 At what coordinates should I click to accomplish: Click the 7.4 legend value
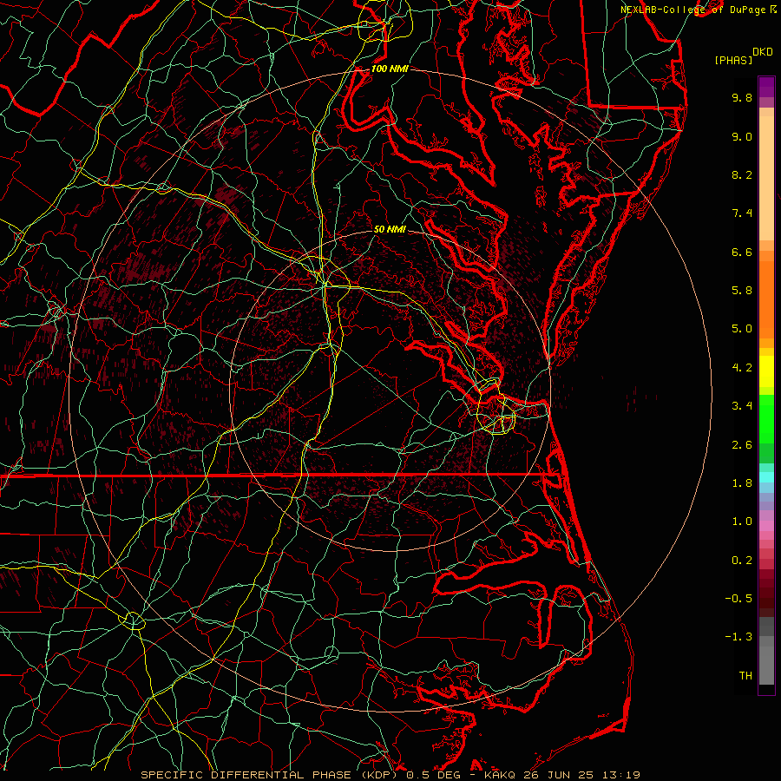pos(742,213)
